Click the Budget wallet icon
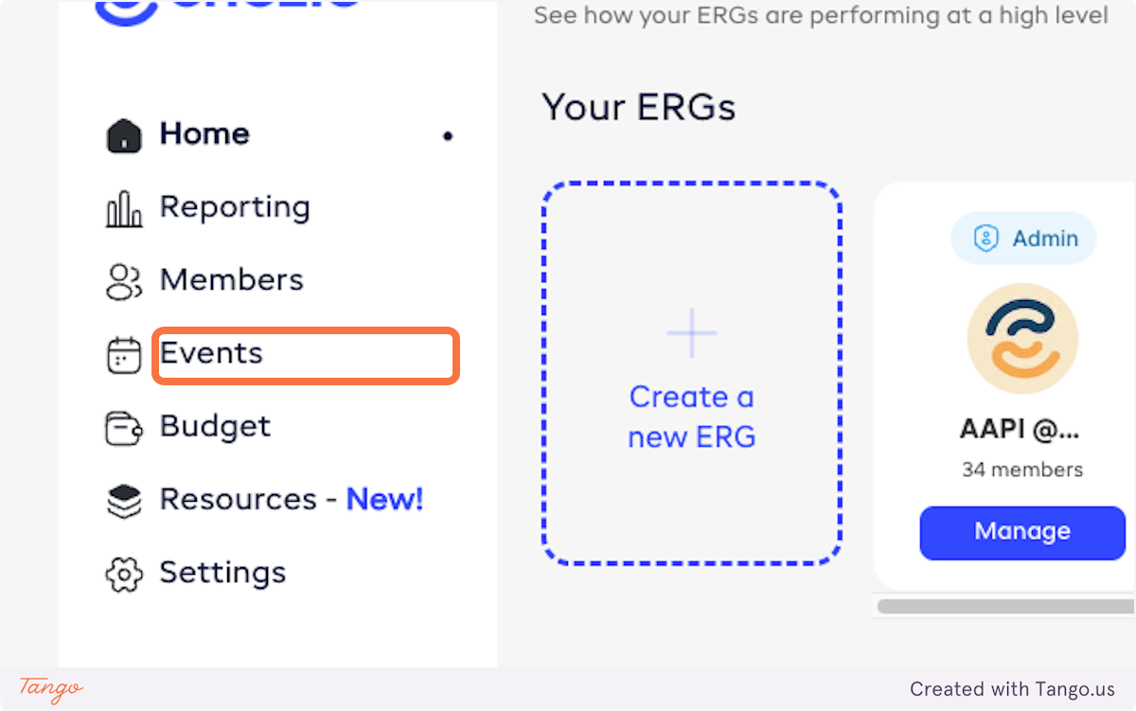1136x711 pixels. click(124, 428)
